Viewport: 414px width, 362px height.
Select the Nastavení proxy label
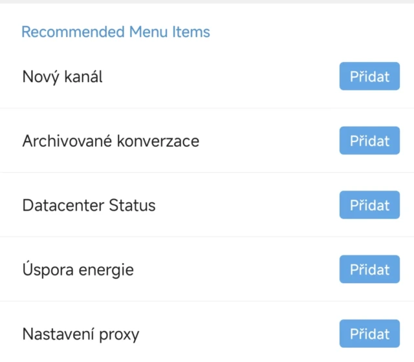(x=80, y=334)
